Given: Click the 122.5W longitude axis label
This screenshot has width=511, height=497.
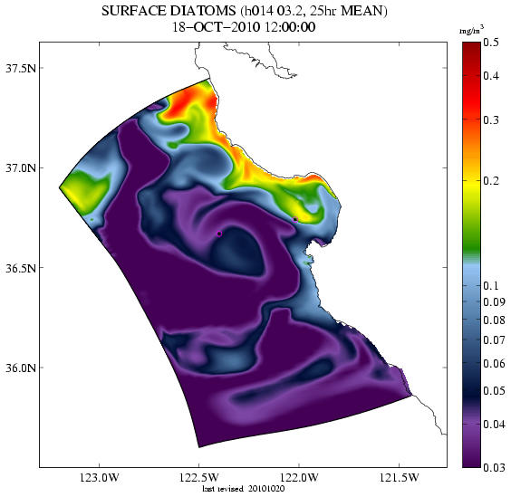Looking at the screenshot, I should point(199,478).
